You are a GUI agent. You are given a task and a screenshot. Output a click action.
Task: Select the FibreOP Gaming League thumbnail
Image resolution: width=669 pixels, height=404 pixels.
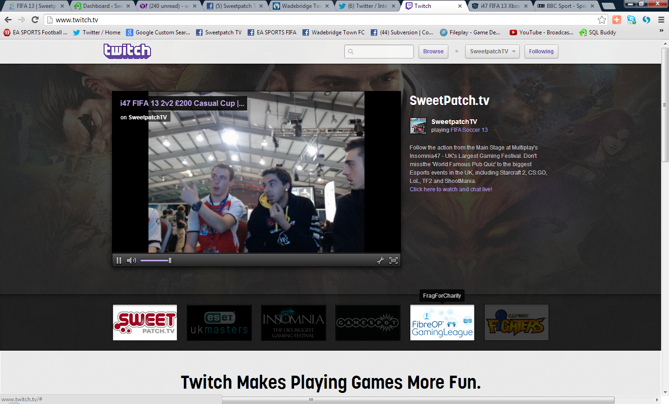442,323
